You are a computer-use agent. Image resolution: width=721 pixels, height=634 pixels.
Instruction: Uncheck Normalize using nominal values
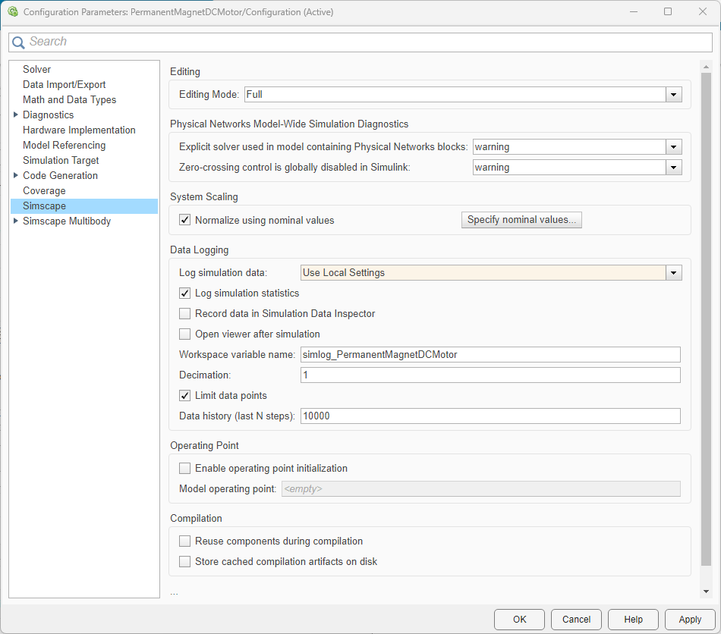tap(185, 220)
